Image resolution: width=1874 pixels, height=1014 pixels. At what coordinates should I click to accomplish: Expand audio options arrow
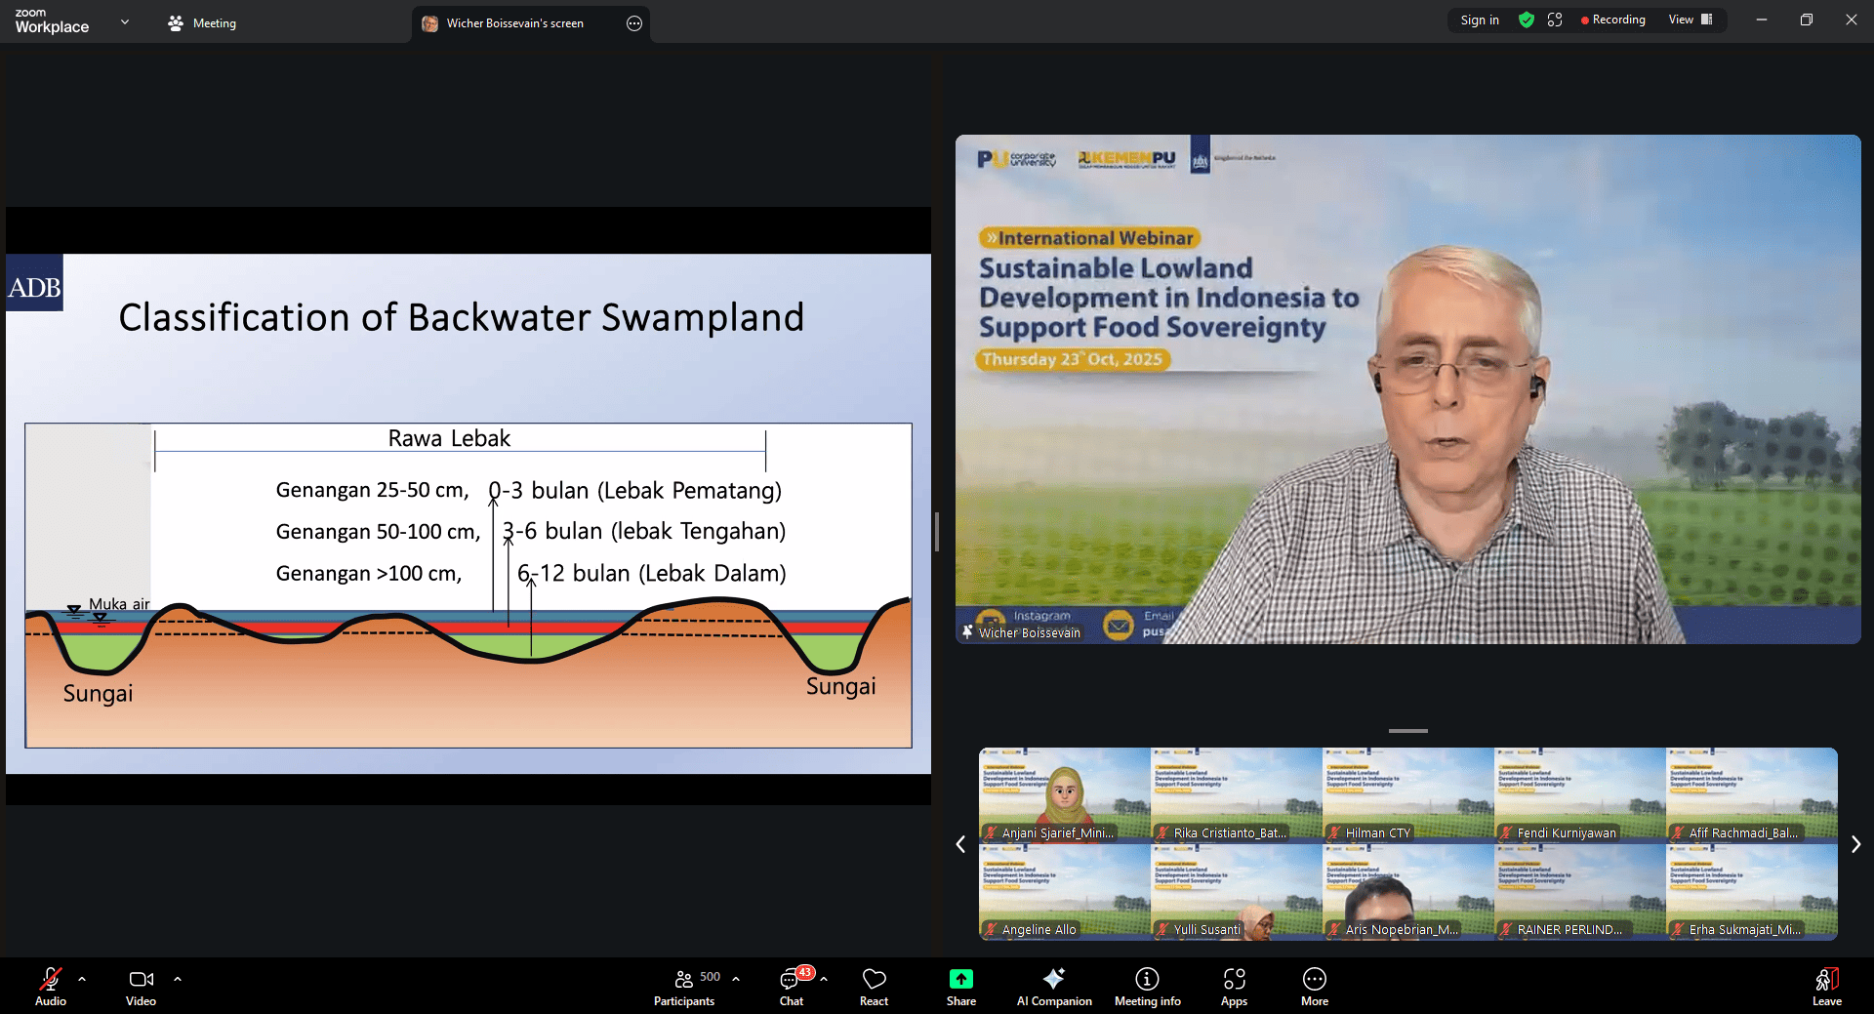(x=82, y=978)
